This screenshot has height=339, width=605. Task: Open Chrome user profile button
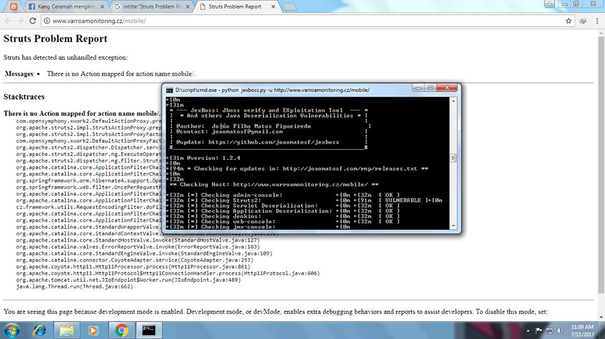550,4
